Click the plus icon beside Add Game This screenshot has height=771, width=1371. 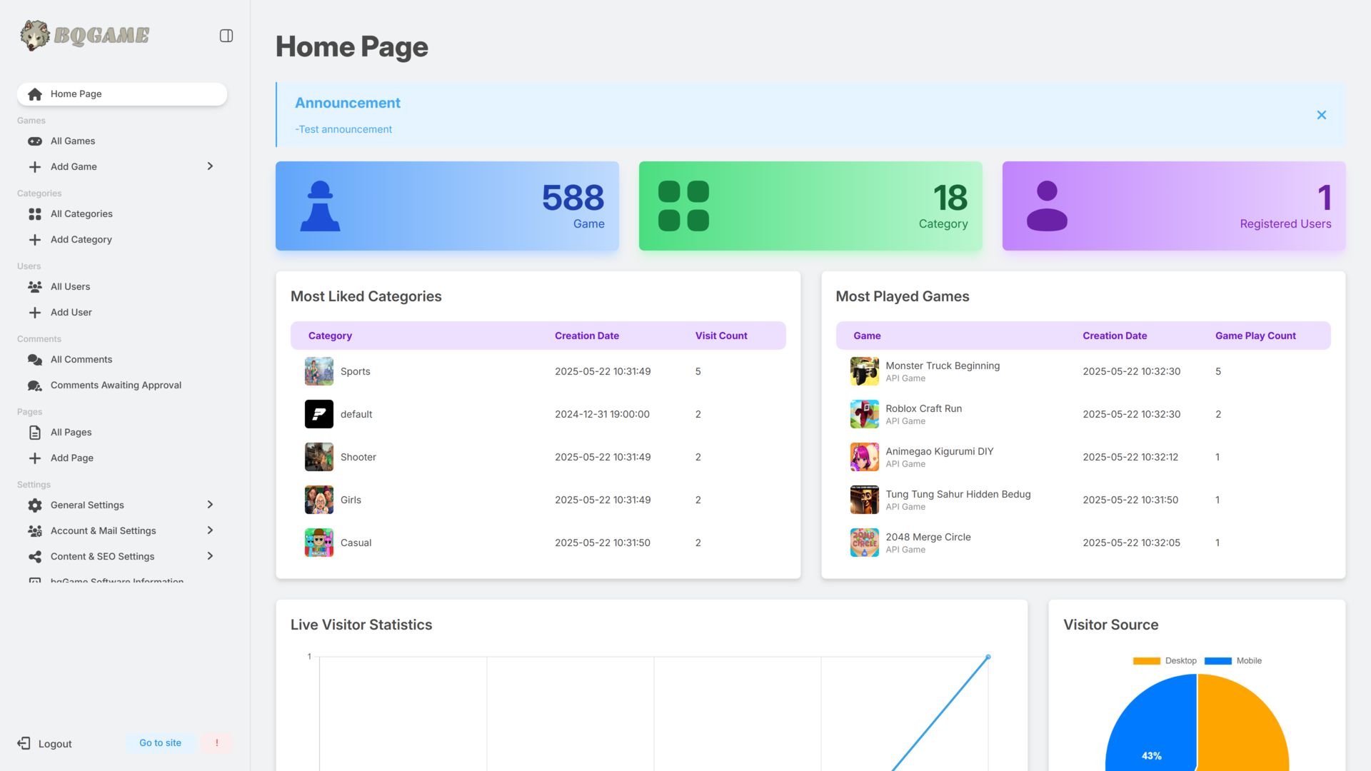35,167
